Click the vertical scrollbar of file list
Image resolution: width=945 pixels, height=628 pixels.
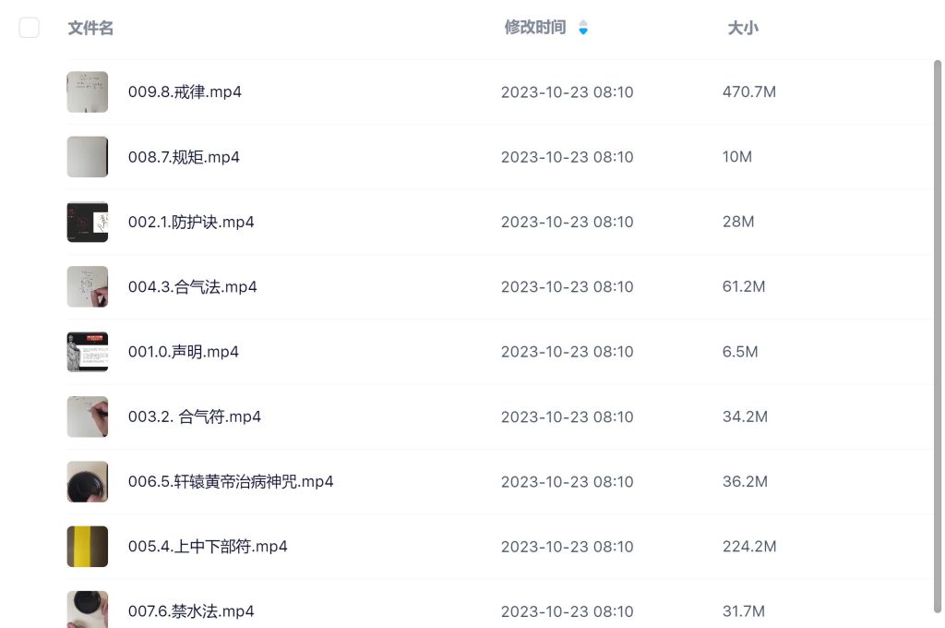coord(939,332)
